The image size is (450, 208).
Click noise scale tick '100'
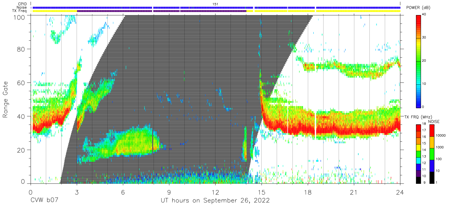(439, 160)
